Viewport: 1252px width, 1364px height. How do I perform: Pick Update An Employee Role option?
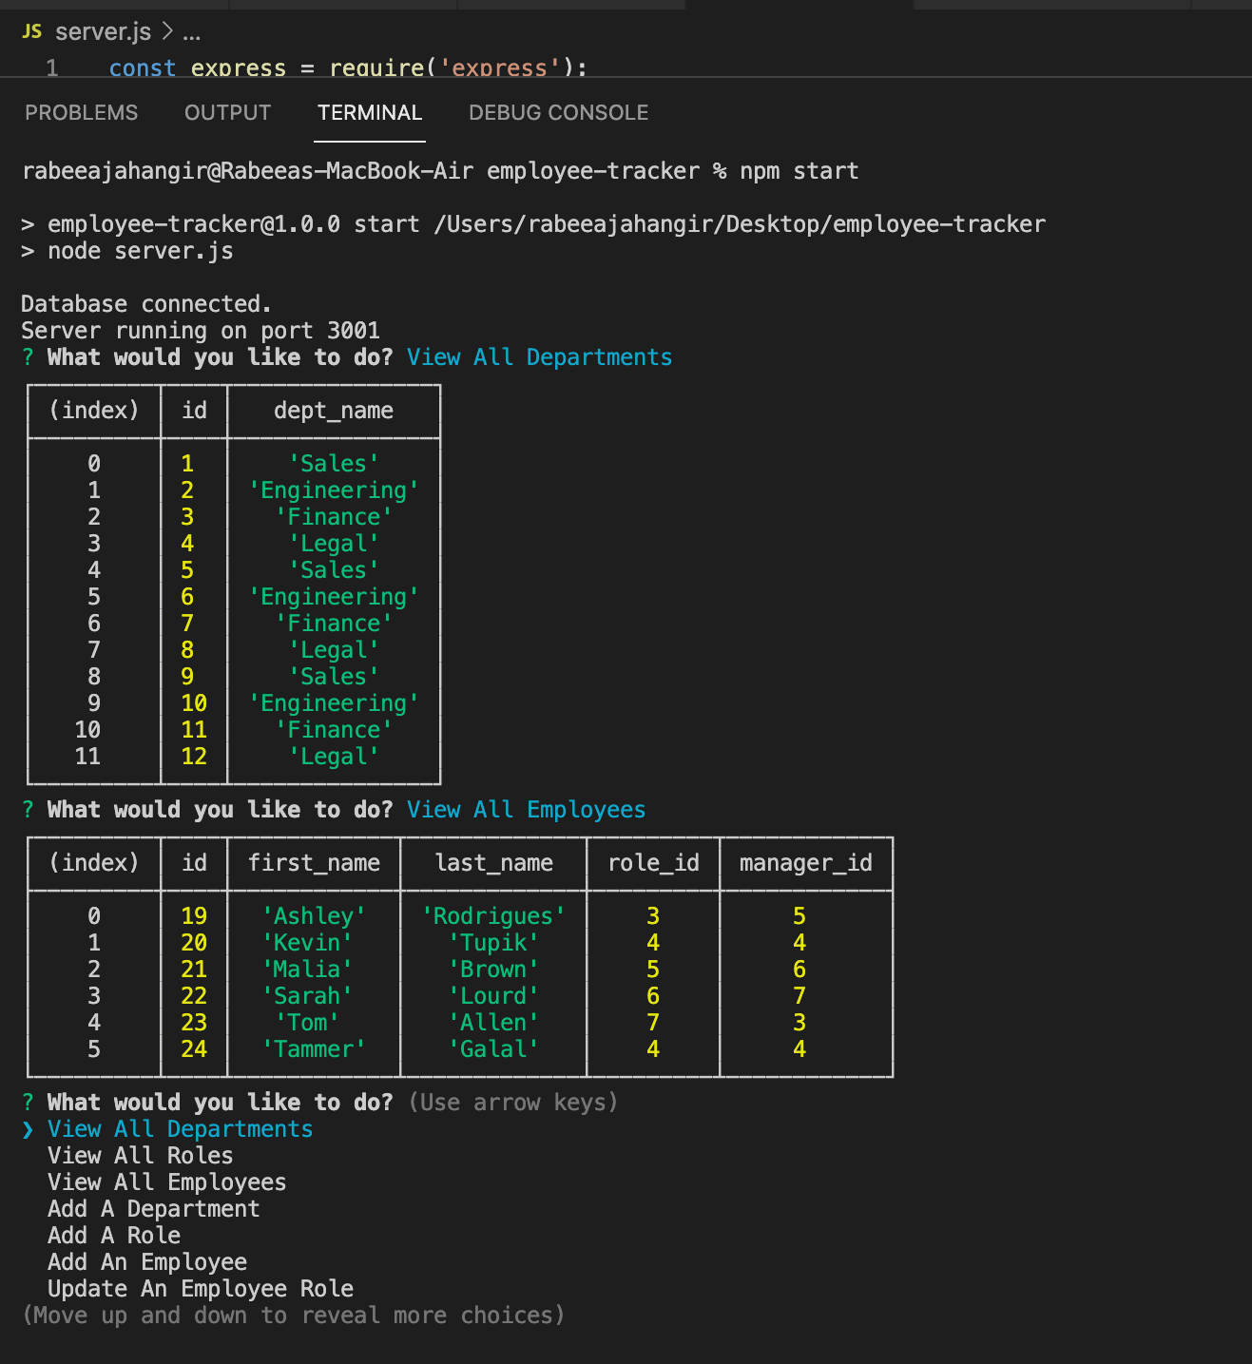(x=200, y=1288)
